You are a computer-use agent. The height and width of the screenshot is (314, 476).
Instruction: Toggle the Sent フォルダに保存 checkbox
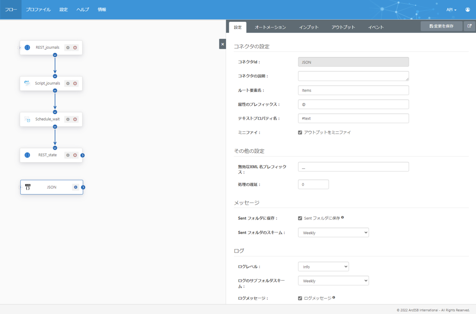click(300, 218)
